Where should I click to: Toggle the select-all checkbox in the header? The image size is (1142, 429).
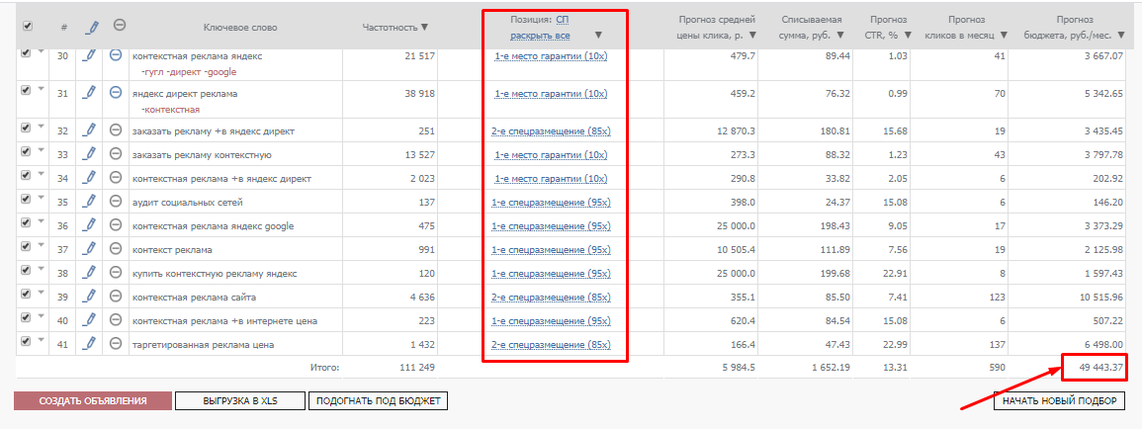point(28,27)
